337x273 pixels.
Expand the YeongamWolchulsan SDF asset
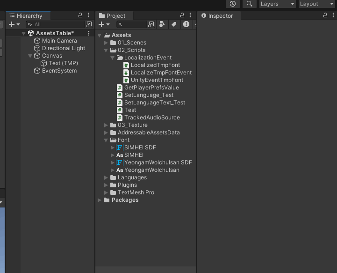112,162
